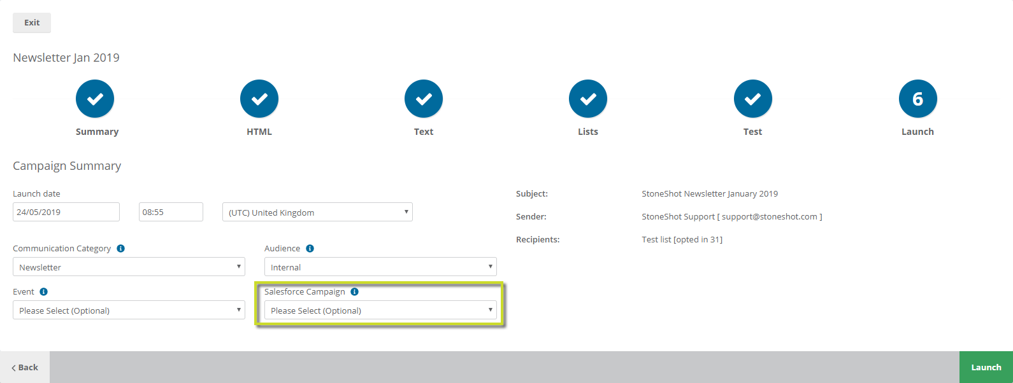Open Salesforce Campaign info tooltip icon

[x=355, y=291]
